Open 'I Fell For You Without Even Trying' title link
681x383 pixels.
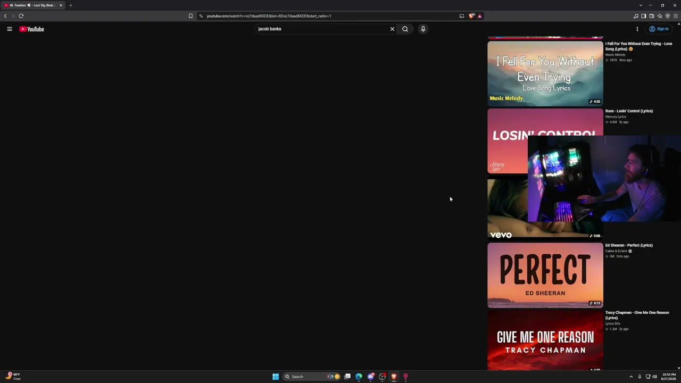[638, 46]
